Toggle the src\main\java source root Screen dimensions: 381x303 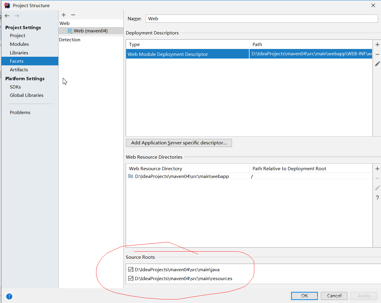pos(131,269)
